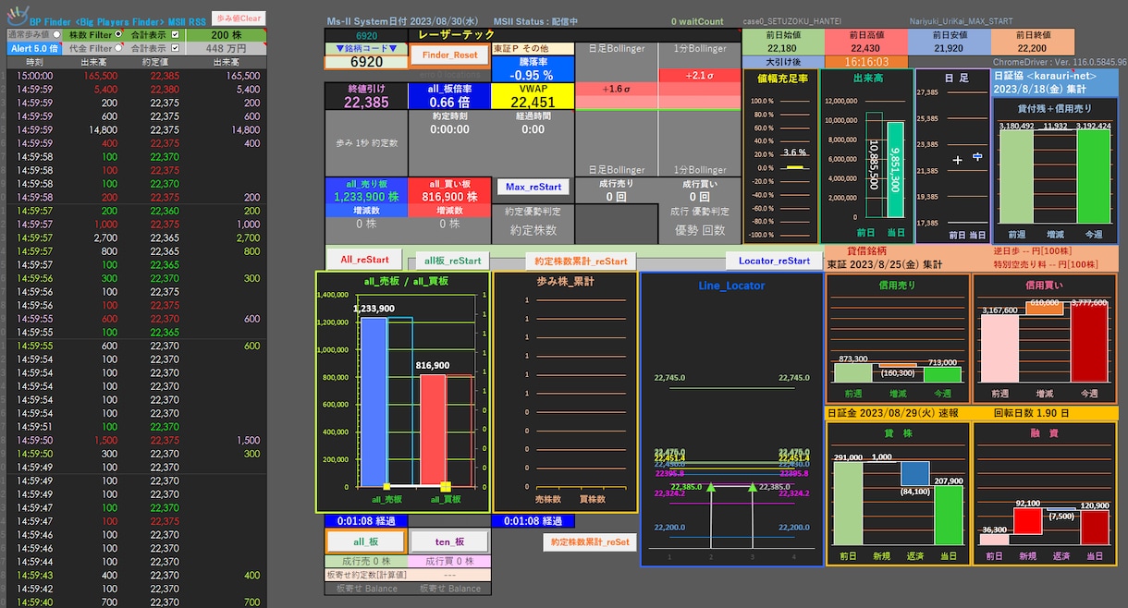Image resolution: width=1128 pixels, height=608 pixels.
Task: Open the 200 株 filter value cell
Action: (225, 35)
